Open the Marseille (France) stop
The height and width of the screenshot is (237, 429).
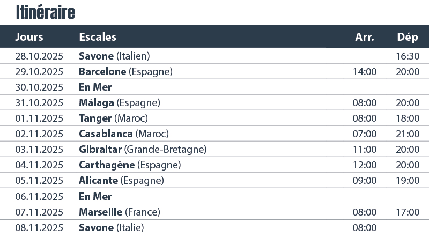coord(119,212)
